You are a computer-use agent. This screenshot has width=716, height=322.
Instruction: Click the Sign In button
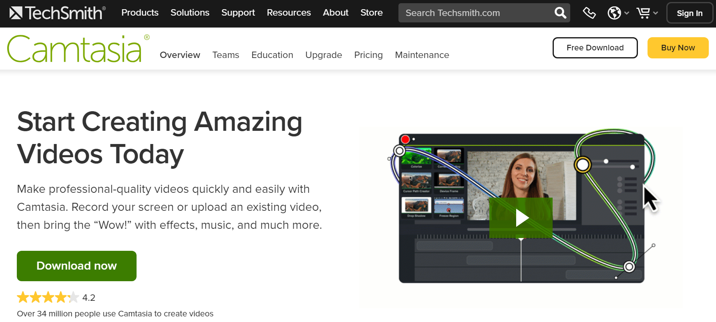pyautogui.click(x=690, y=13)
